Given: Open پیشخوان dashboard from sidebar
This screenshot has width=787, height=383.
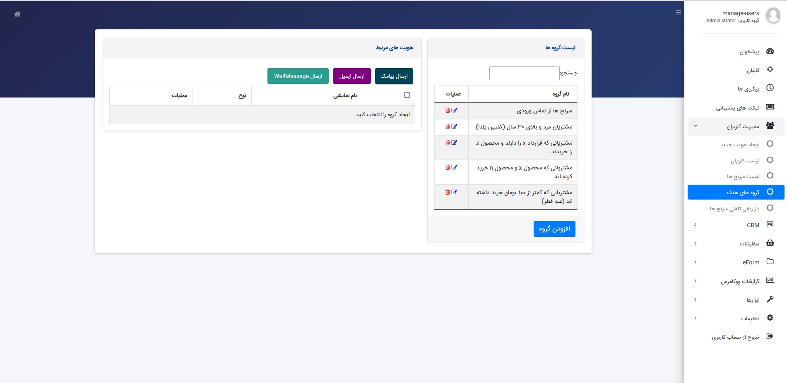Looking at the screenshot, I should pyautogui.click(x=749, y=52).
